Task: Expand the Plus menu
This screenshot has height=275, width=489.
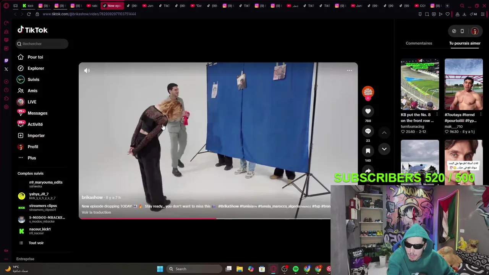Action: [26, 158]
